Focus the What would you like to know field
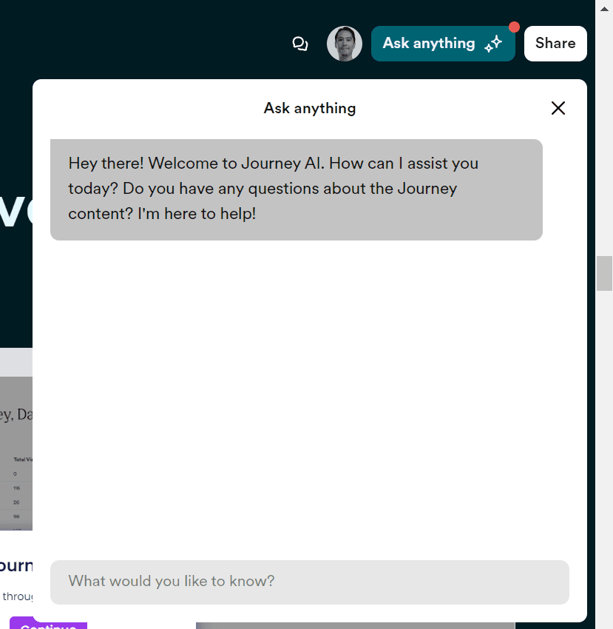This screenshot has width=613, height=629. pos(309,582)
